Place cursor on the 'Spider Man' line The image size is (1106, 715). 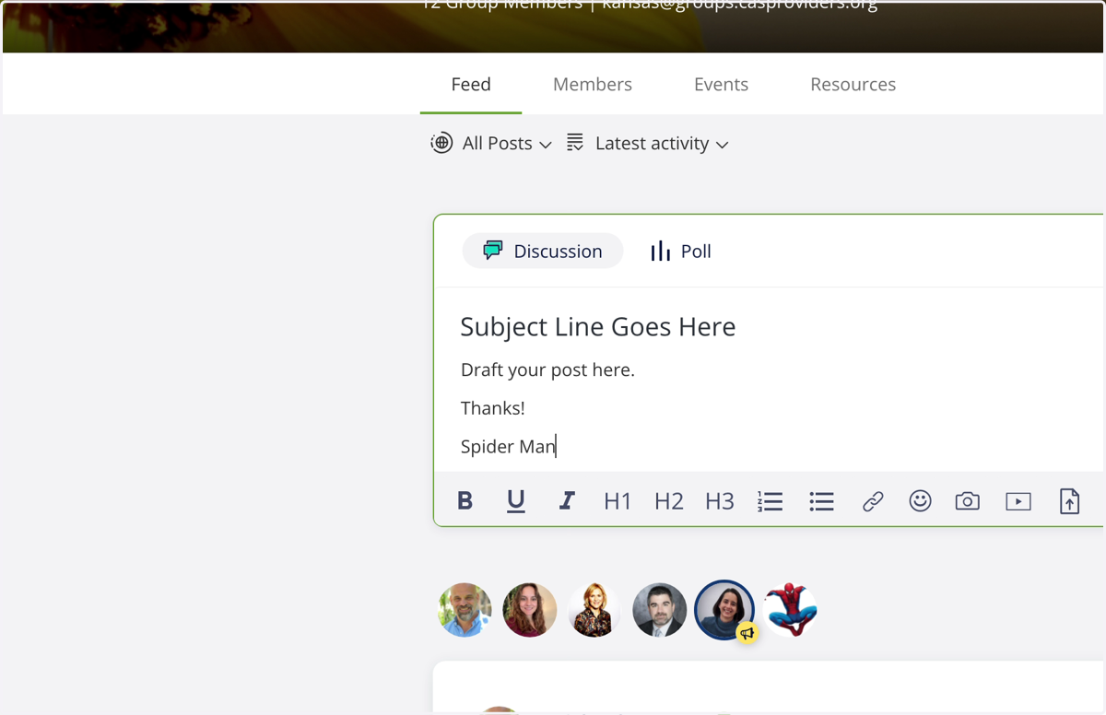tap(509, 447)
